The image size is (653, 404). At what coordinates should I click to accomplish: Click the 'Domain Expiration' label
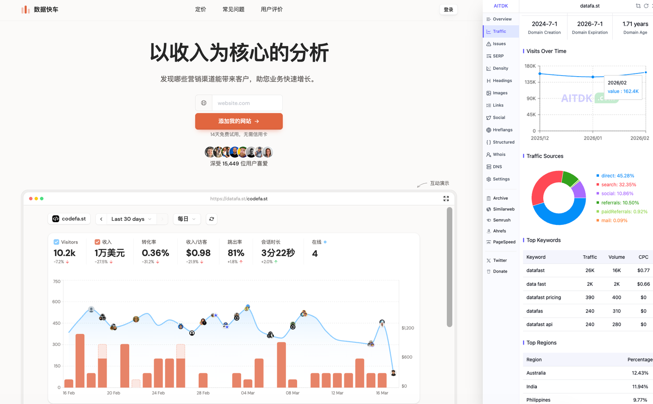590,33
